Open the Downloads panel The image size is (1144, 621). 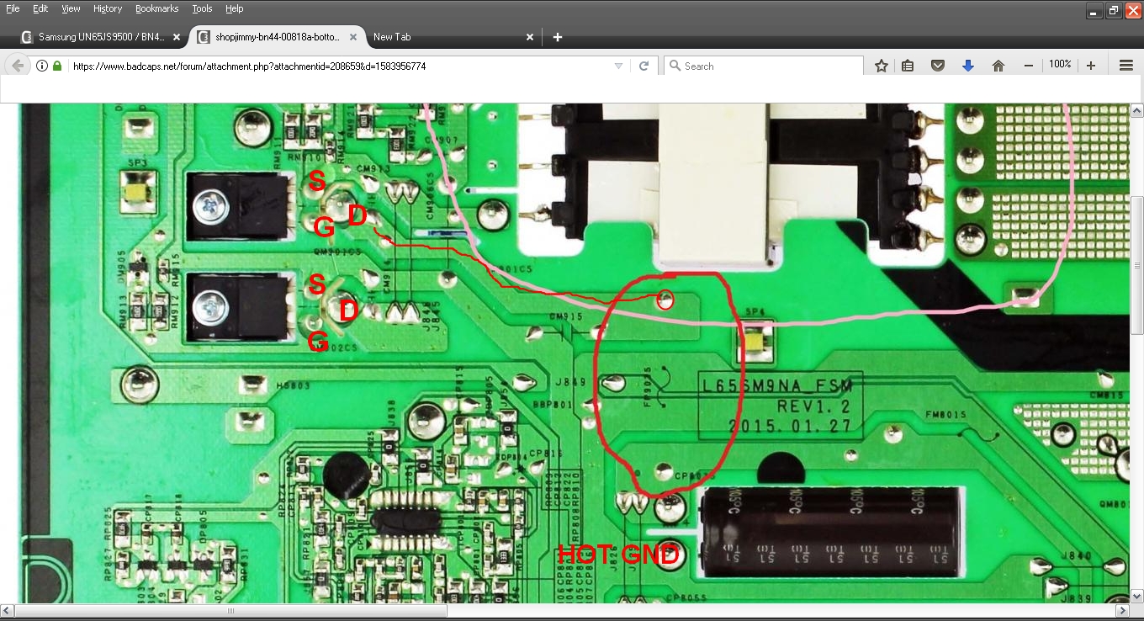pyautogui.click(x=968, y=66)
